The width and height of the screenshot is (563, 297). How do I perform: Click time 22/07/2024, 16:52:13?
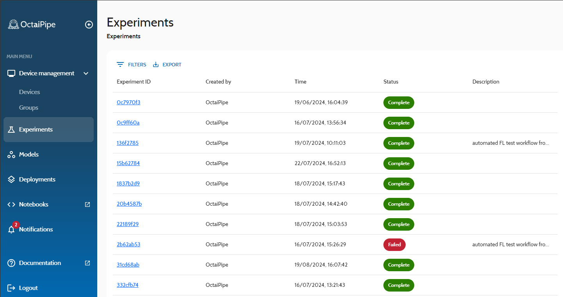point(320,164)
